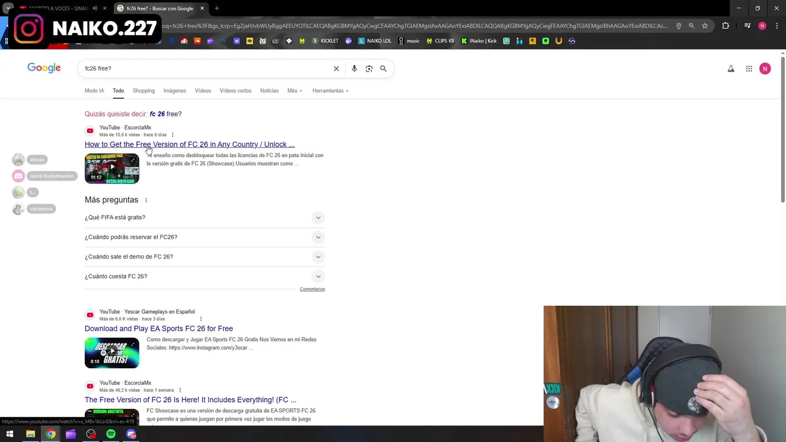The width and height of the screenshot is (786, 442).
Task: Open Download and Play EA Sports FC 26
Action: (x=158, y=328)
